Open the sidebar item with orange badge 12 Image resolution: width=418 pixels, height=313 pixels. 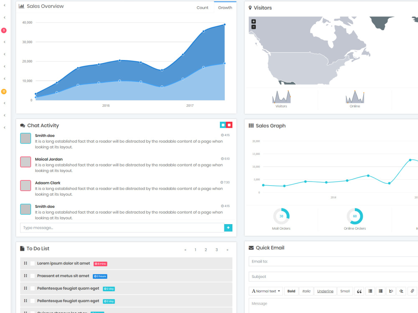click(4, 91)
